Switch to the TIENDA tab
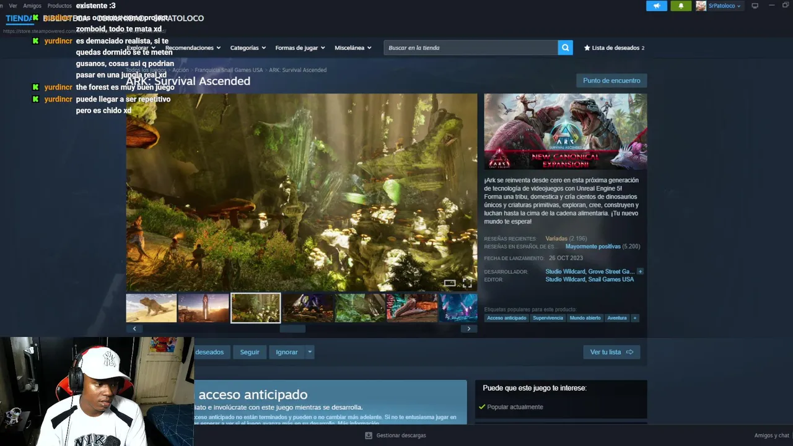This screenshot has height=446, width=793. pyautogui.click(x=19, y=18)
